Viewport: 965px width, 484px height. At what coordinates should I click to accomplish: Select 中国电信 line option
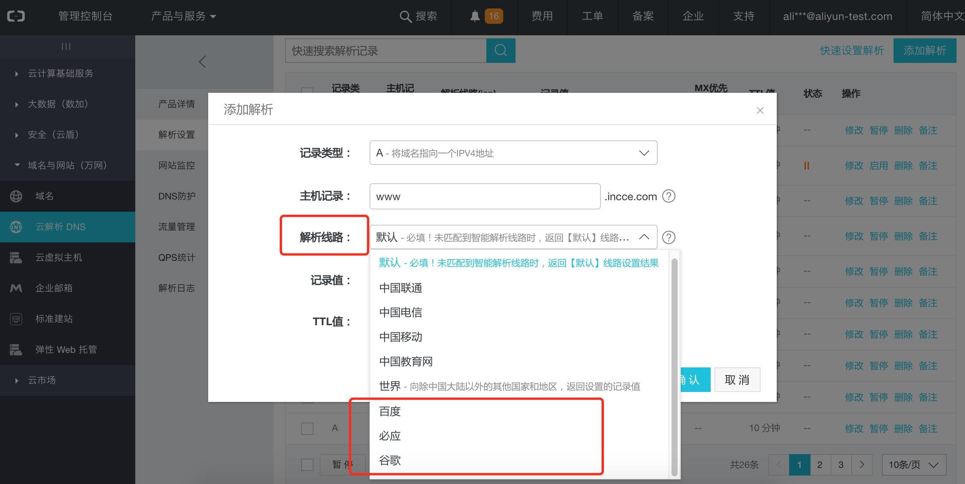point(519,313)
